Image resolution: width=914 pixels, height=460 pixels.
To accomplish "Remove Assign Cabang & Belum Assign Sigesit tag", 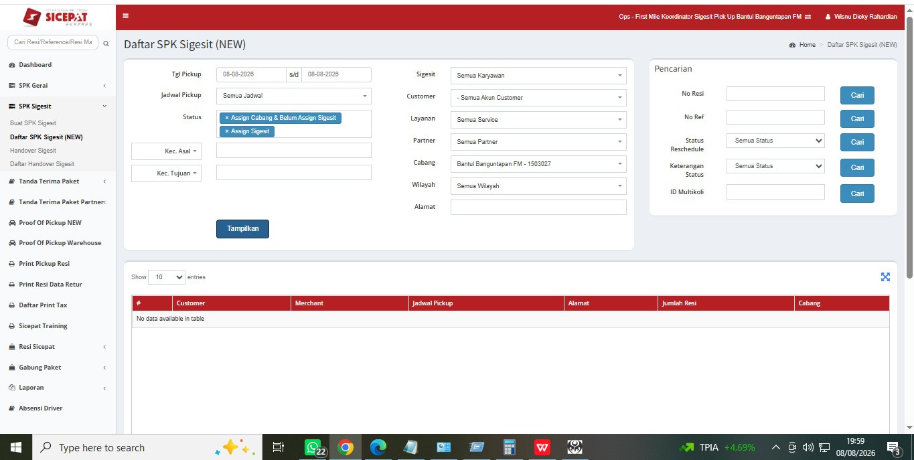I will click(x=226, y=118).
